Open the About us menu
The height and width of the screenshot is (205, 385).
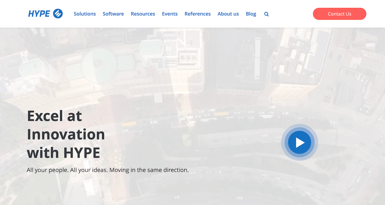[228, 14]
